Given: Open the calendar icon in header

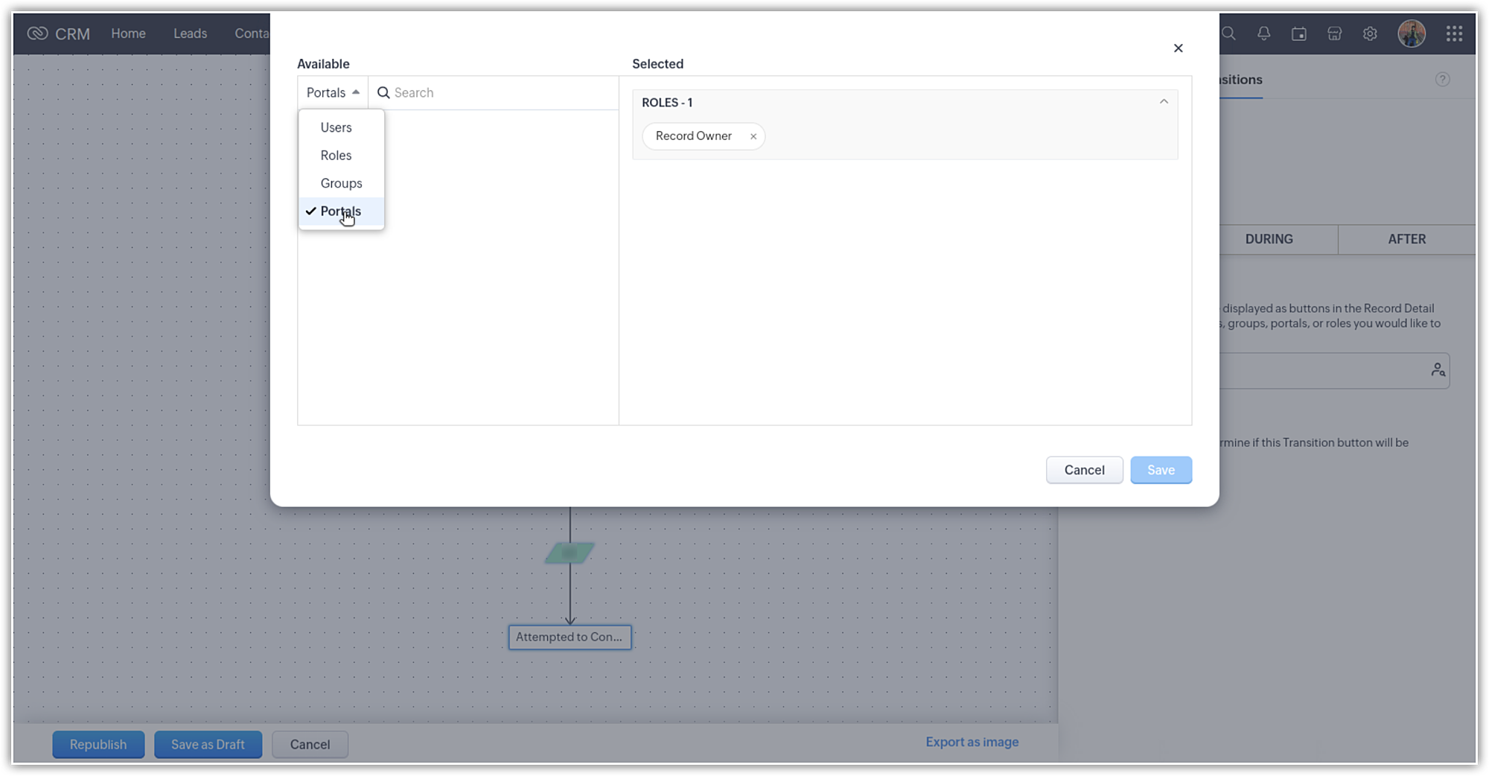Looking at the screenshot, I should 1299,34.
